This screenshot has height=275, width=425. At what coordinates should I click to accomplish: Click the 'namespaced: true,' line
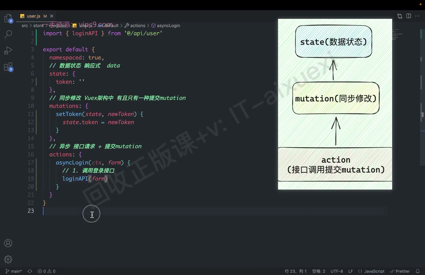click(x=77, y=58)
